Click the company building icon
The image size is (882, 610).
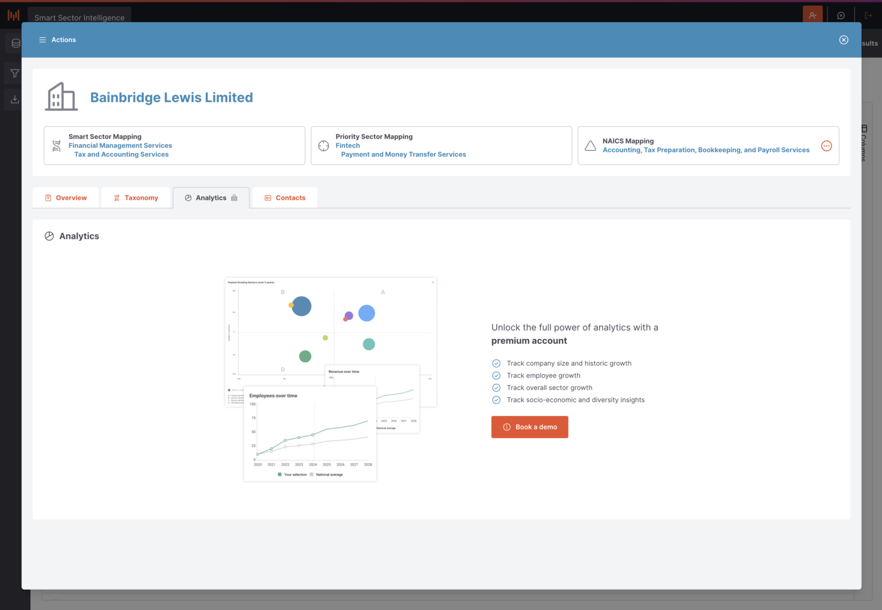pyautogui.click(x=61, y=97)
